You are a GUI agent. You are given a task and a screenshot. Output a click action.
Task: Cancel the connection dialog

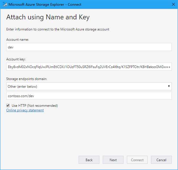[x=161, y=160]
